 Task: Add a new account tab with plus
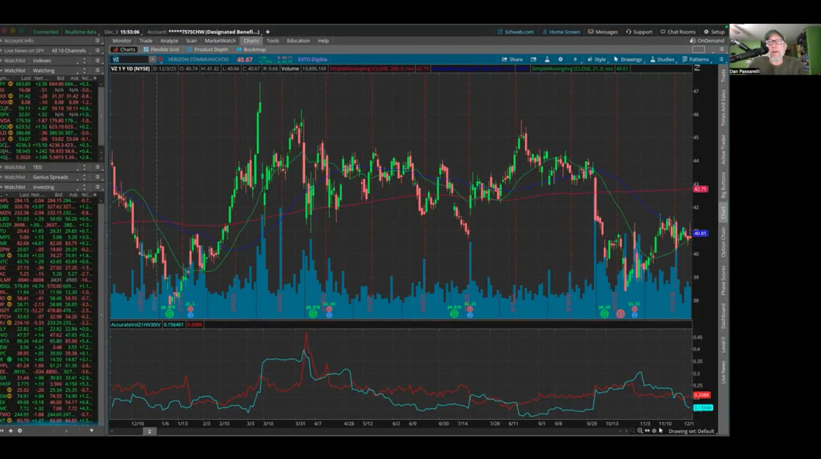tap(267, 32)
